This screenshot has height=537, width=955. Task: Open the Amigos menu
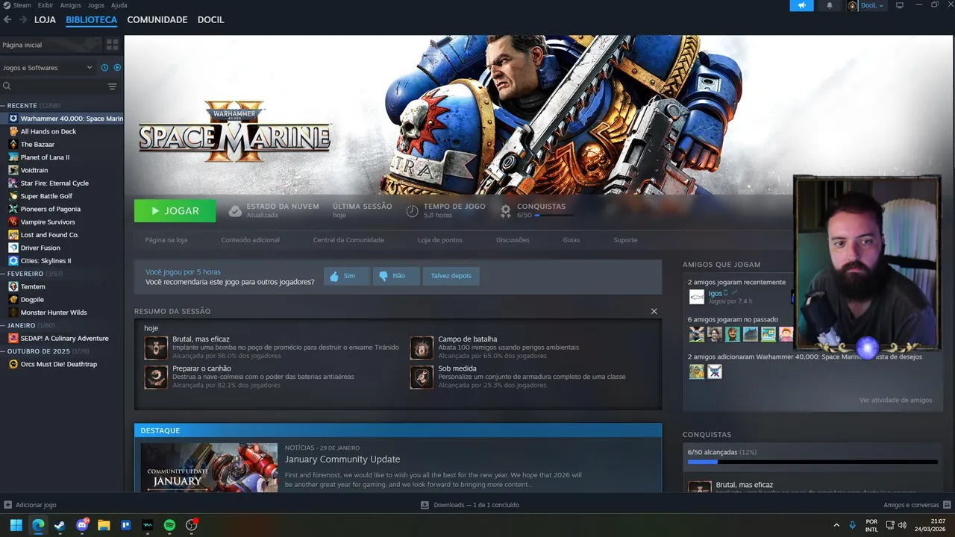point(70,5)
